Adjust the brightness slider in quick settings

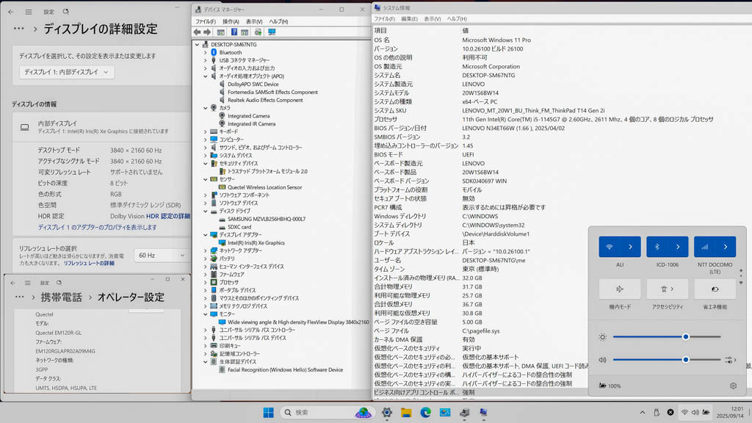(x=667, y=337)
